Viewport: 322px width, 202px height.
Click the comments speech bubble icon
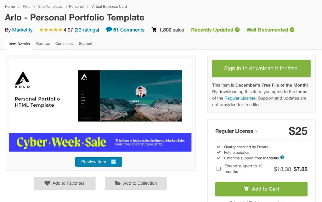[109, 30]
